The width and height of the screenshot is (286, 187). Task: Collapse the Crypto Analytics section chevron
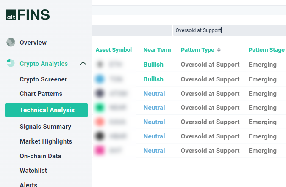[x=83, y=63]
